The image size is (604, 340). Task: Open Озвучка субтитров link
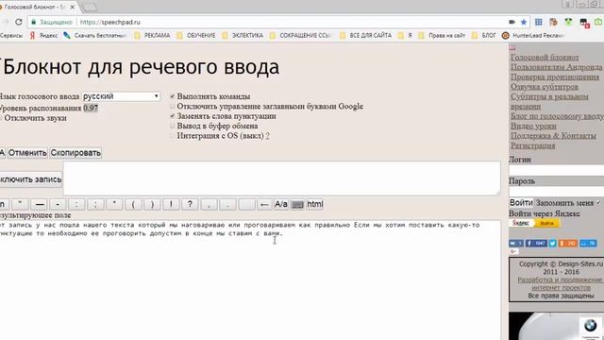tap(545, 87)
